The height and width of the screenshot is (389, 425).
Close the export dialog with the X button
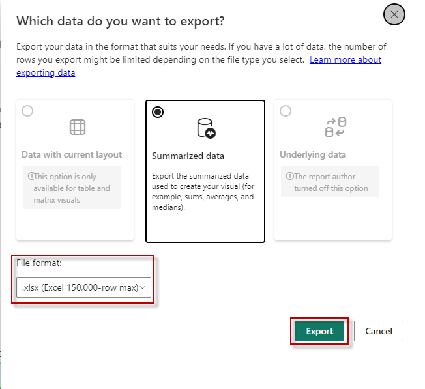coord(394,14)
